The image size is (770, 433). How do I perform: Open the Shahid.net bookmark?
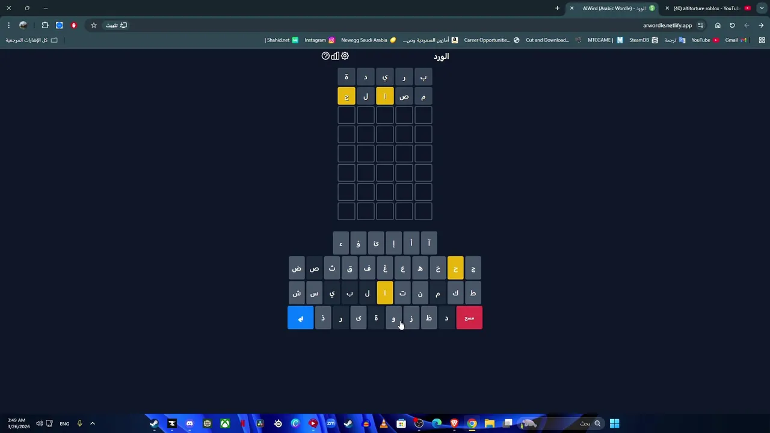[x=282, y=40]
